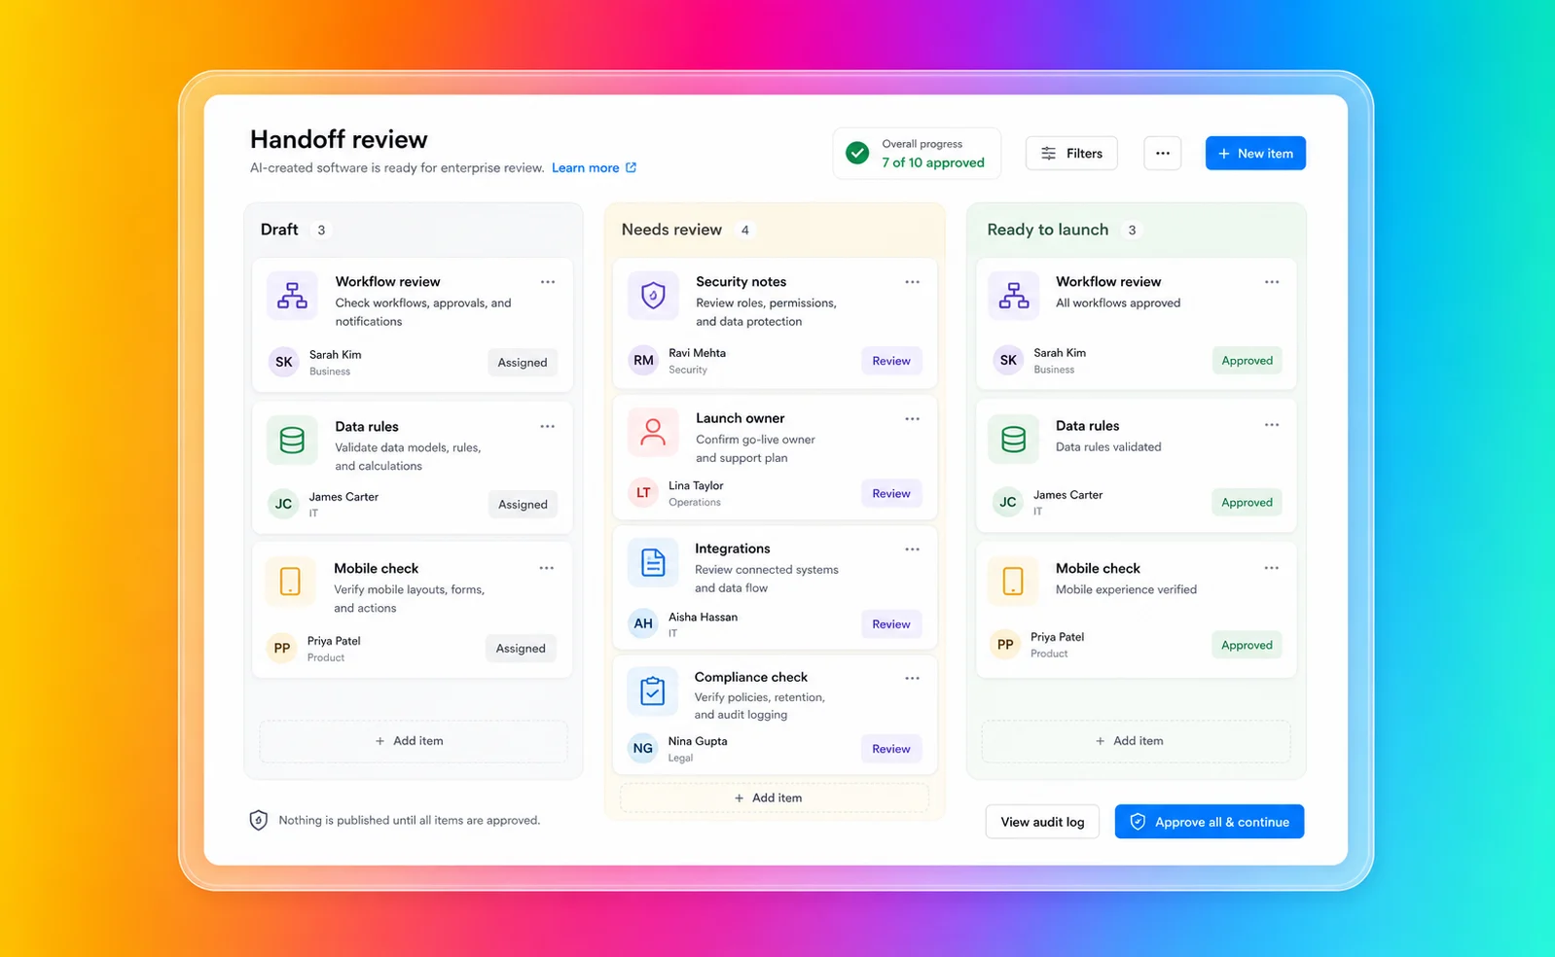Open the header three-dot options menu
This screenshot has width=1555, height=957.
[x=1162, y=153]
